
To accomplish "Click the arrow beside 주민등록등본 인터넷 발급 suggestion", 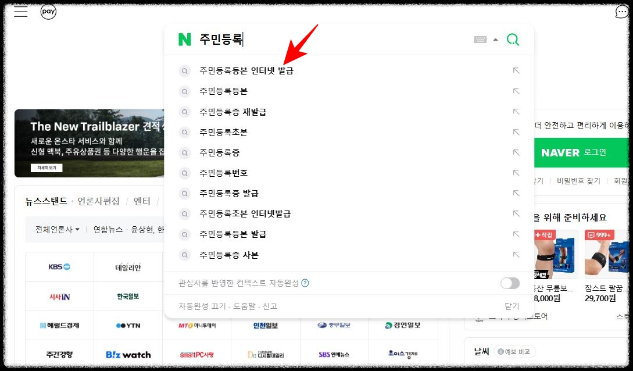I will pos(516,71).
